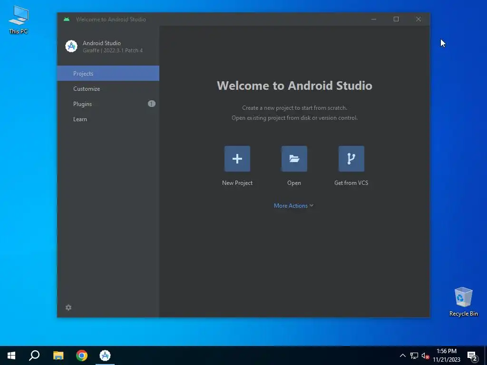The height and width of the screenshot is (365, 487).
Task: Click the Android Studio logo in sidebar
Action: click(71, 46)
